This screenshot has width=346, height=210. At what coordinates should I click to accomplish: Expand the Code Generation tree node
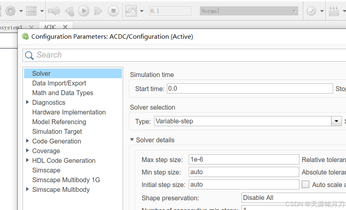[x=27, y=141]
